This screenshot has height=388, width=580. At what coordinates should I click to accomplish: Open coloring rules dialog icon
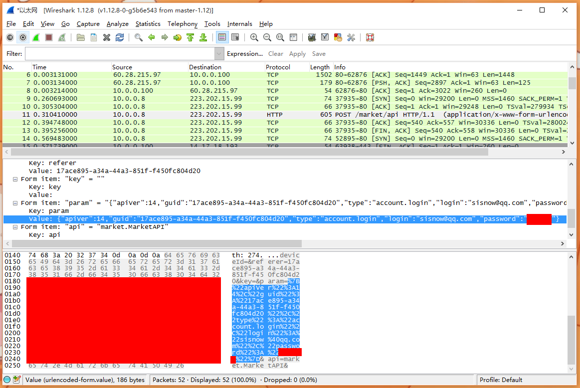tap(338, 37)
